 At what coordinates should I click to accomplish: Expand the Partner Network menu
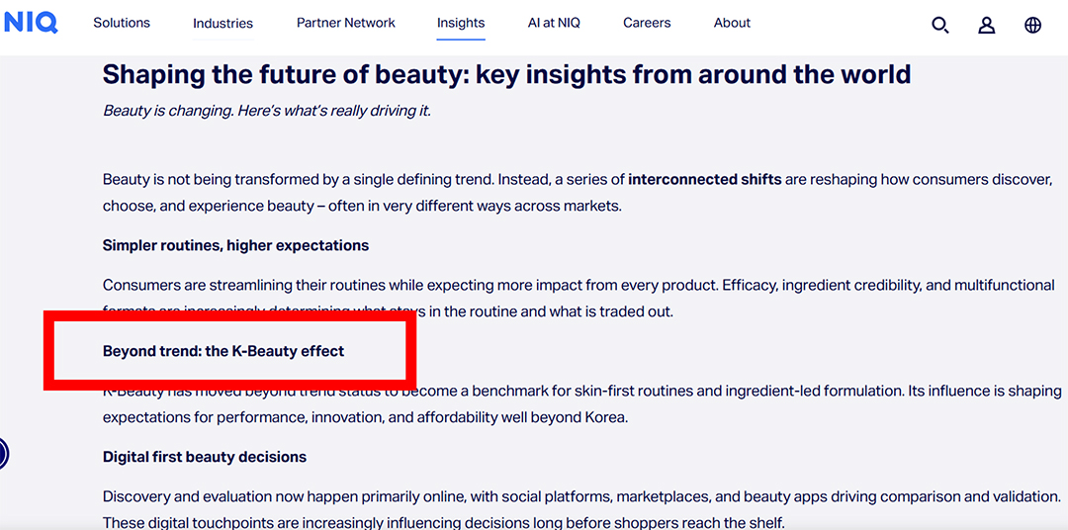point(345,23)
